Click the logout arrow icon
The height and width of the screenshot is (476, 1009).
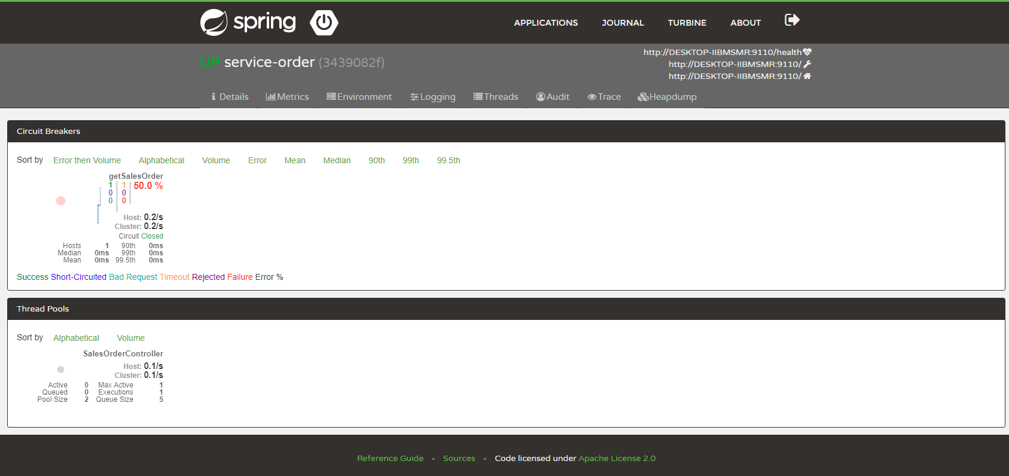click(x=792, y=20)
